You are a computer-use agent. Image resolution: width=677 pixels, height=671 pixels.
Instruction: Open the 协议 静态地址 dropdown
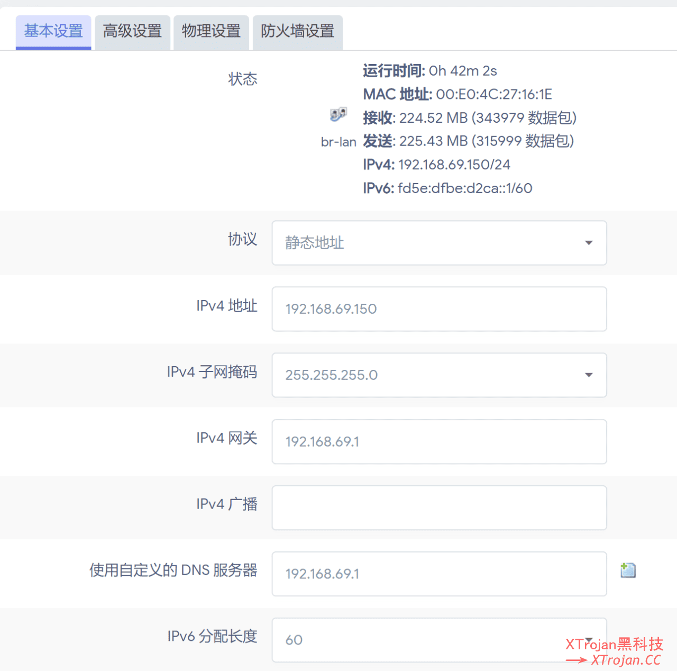(439, 243)
